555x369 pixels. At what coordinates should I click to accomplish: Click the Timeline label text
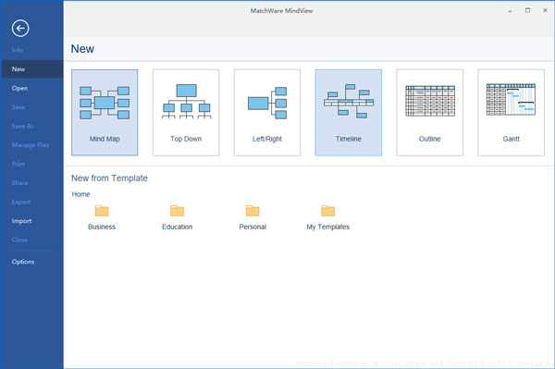[349, 139]
